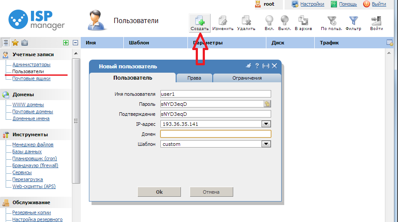
Task: Click the password generator icon beside Пароль
Action: [x=267, y=104]
